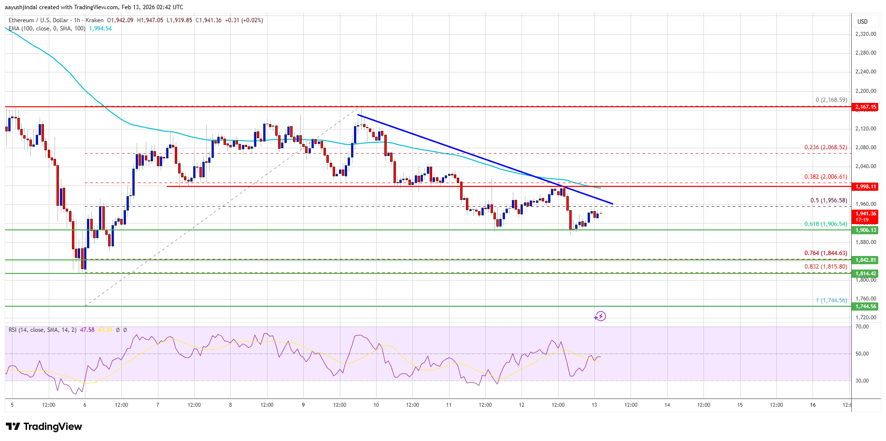Select the TradingView logo at bottom left
Screen dimensions: 886x441
43,427
